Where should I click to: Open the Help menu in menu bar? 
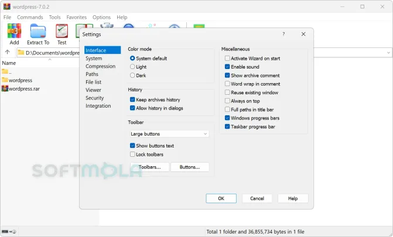pyautogui.click(x=122, y=18)
